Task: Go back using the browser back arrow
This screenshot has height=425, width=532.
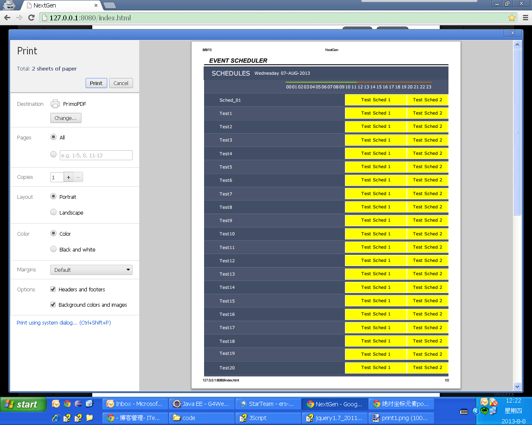Action: click(x=7, y=17)
